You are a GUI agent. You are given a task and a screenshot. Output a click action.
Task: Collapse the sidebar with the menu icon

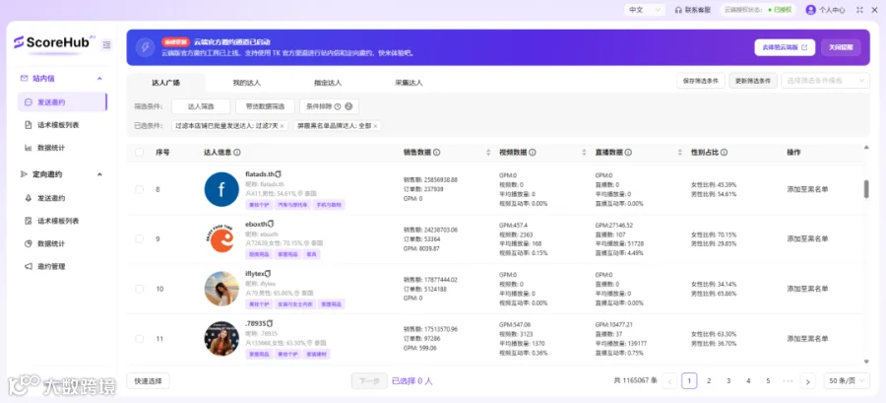pyautogui.click(x=106, y=44)
